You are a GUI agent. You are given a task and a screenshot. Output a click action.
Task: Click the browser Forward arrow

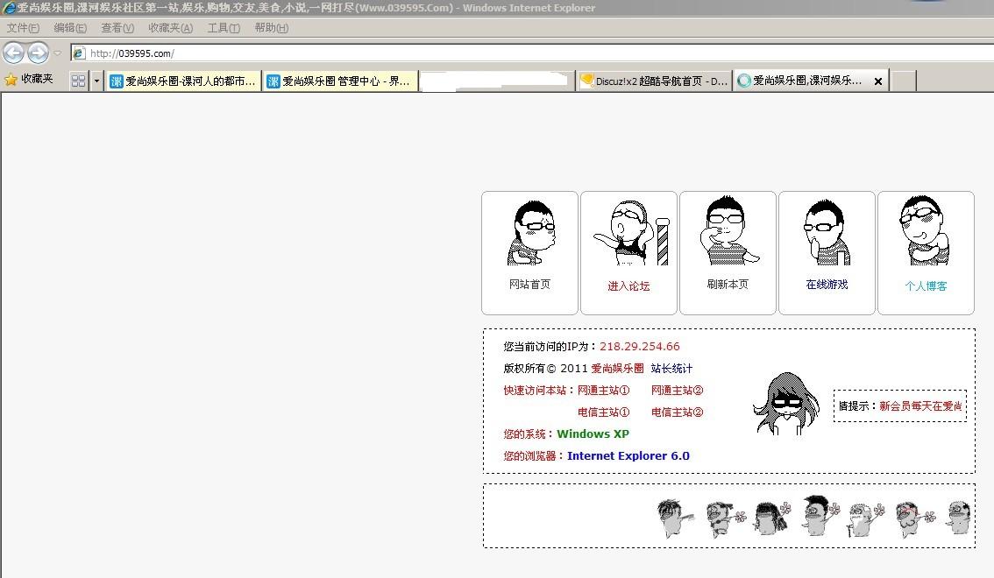point(37,53)
